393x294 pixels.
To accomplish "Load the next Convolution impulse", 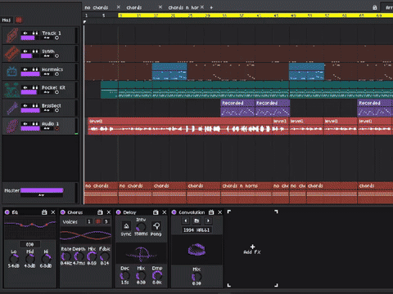I will [x=208, y=220].
